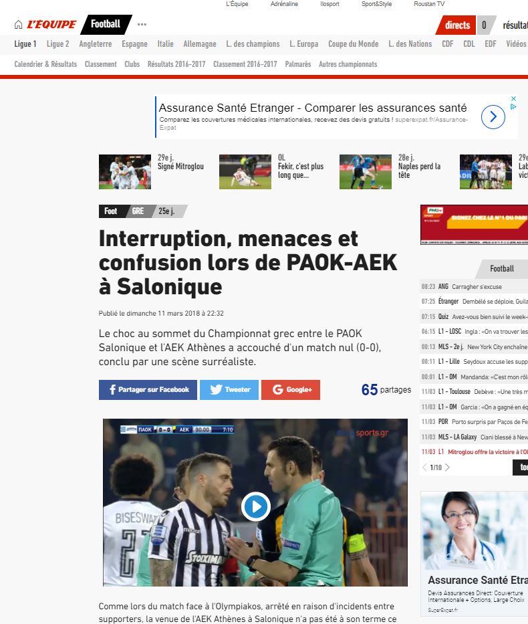Go to previous page of football news list

424,467
